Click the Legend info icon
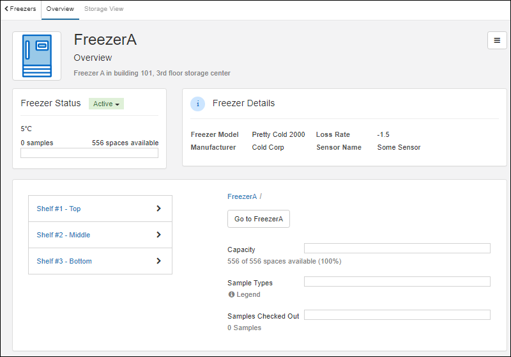511x357 pixels. (231, 295)
